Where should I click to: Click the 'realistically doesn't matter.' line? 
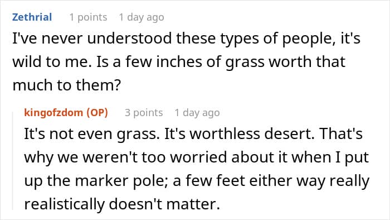[x=122, y=204]
